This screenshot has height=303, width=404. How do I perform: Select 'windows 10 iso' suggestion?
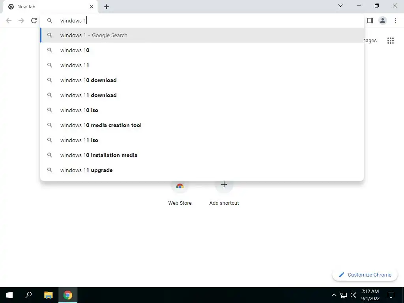(202, 110)
